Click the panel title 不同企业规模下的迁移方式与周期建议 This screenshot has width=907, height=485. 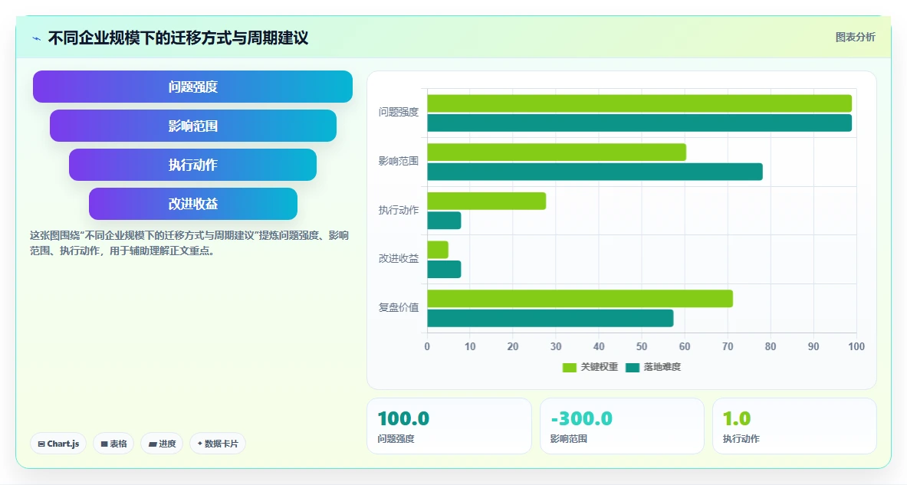click(178, 38)
